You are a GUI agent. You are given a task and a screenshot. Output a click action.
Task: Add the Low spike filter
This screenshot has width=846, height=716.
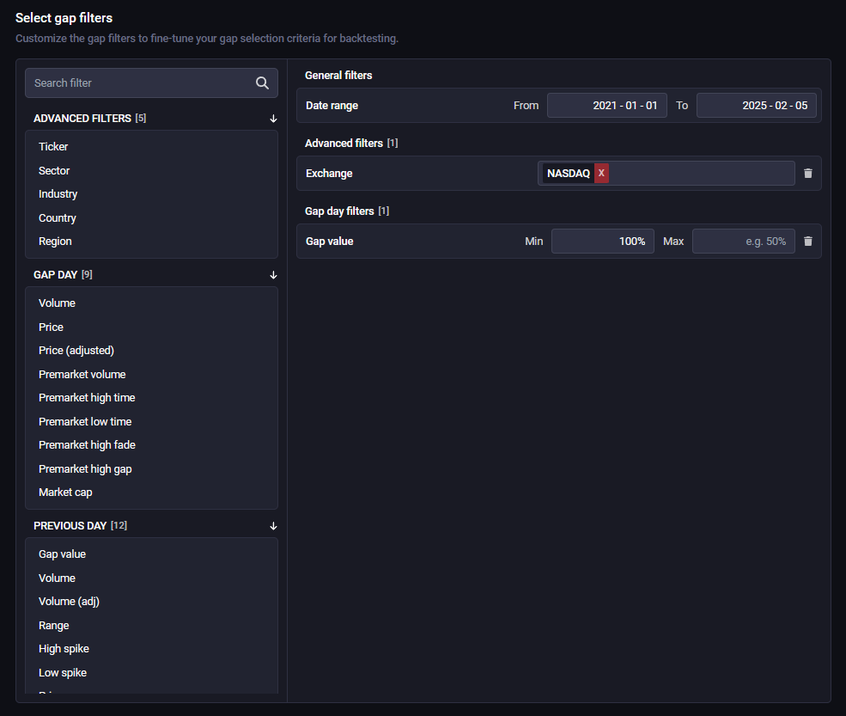[63, 673]
